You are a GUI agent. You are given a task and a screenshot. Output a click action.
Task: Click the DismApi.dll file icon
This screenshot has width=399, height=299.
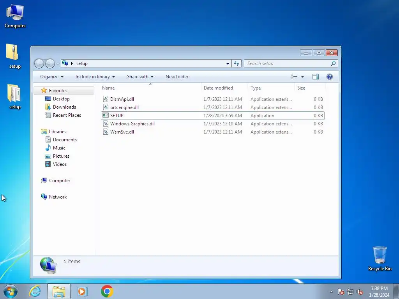[x=106, y=99]
